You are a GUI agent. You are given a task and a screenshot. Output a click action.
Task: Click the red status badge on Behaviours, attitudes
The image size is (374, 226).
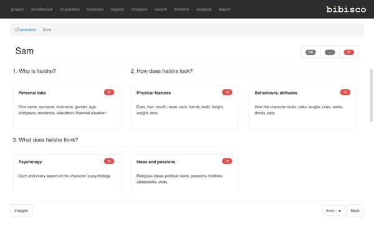345,92
